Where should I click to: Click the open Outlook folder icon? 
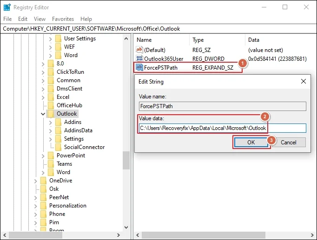click(51, 114)
